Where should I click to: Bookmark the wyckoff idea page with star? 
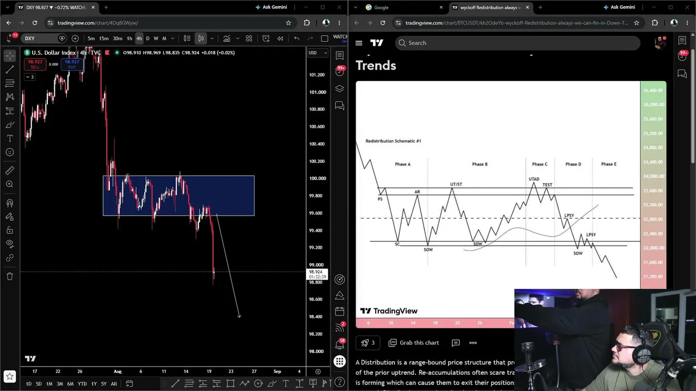coord(637,23)
